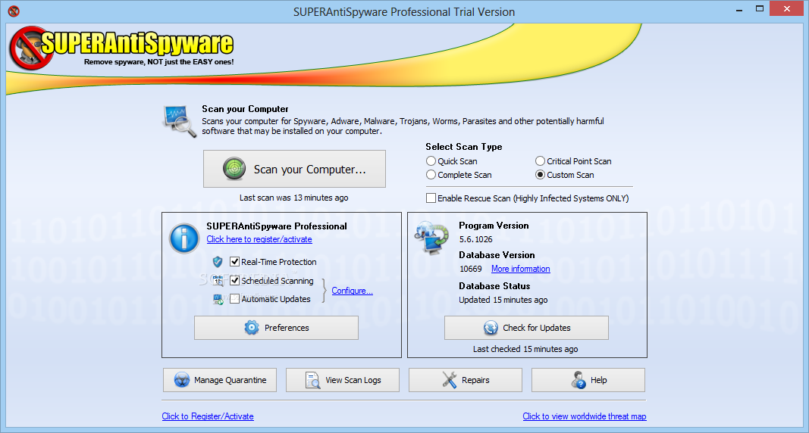This screenshot has height=433, width=809.
Task: Open View Scan Logs
Action: (x=343, y=380)
